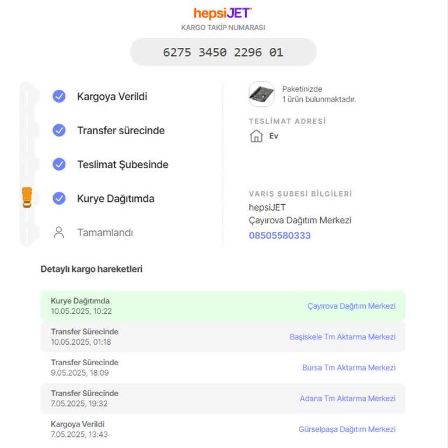
Task: Click the VARIŞ ŞUBESİ BİLGİLERİ heading
Action: [300, 194]
